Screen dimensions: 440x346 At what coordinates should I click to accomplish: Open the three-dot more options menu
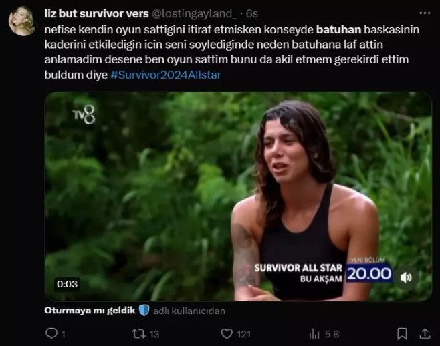(425, 13)
